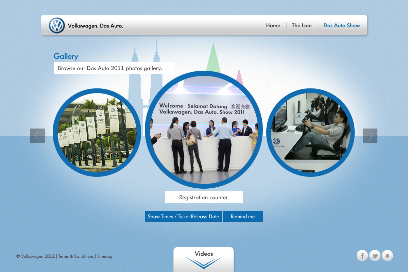View the Registration counter center photo

pyautogui.click(x=204, y=130)
